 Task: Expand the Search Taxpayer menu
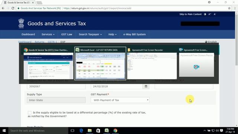click(90, 34)
